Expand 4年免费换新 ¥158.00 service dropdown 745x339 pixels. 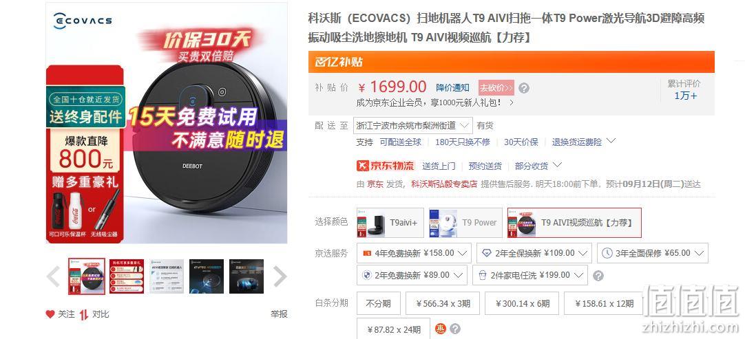(414, 253)
